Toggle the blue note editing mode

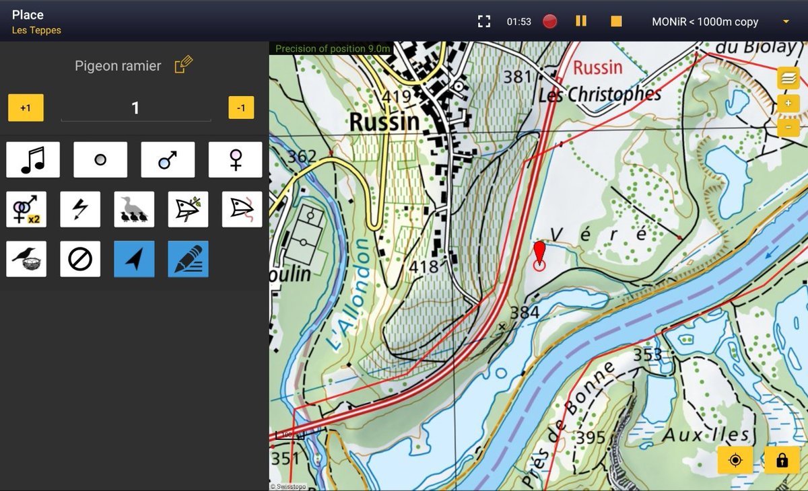tap(188, 258)
